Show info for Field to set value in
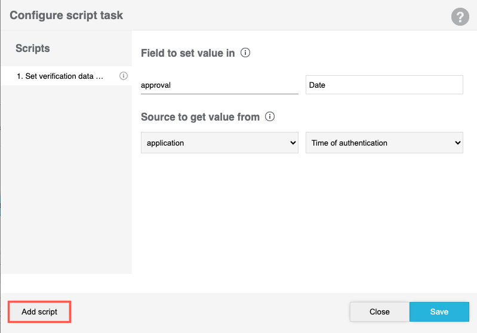The image size is (477, 333). (245, 53)
